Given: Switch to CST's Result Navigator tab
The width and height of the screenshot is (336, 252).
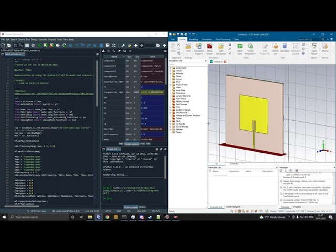Looking at the screenshot, I should 233,207.
